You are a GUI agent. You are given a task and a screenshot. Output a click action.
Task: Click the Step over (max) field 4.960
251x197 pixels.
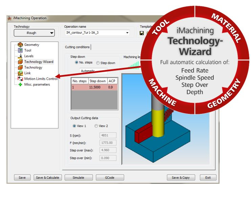[x=108, y=150]
